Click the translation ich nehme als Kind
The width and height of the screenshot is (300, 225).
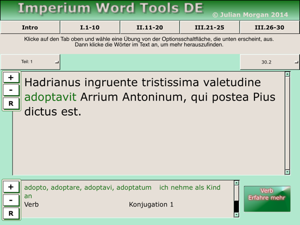click(x=190, y=187)
